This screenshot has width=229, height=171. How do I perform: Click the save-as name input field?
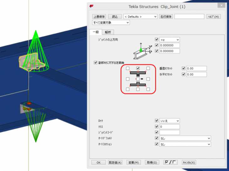(x=189, y=17)
